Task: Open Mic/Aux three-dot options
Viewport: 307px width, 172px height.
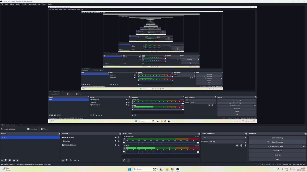Action: tap(124, 148)
